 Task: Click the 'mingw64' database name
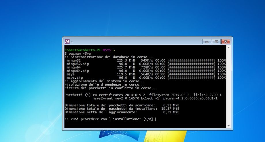pos(73,67)
